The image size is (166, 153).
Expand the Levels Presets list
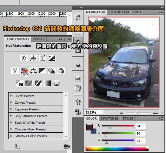(36, 96)
